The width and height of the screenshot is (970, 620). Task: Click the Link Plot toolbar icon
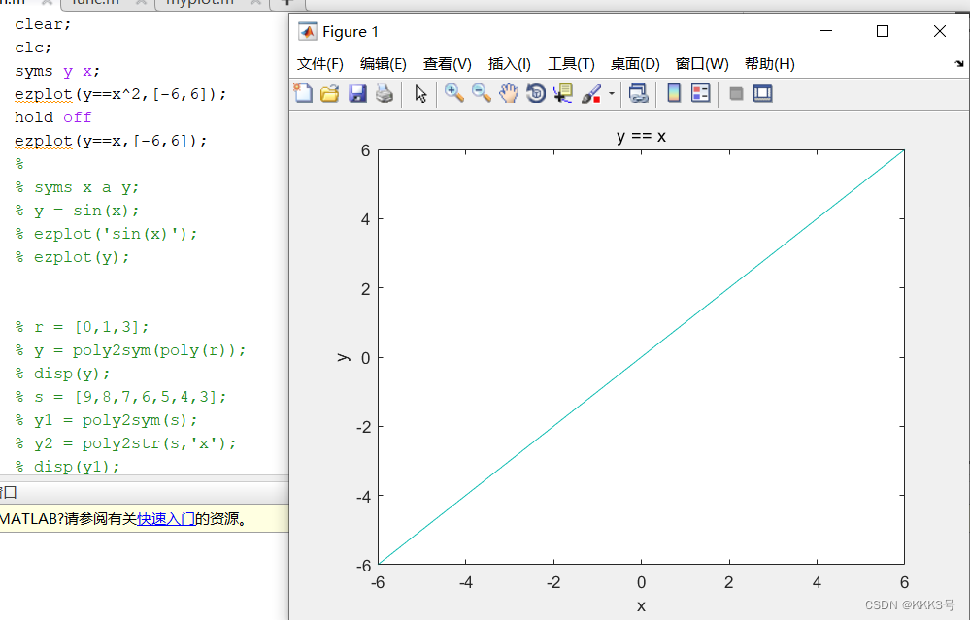639,93
